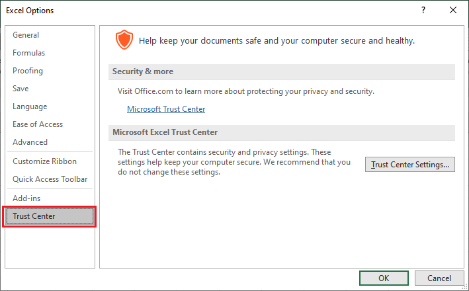Select the Ease of Access category
The width and height of the screenshot is (469, 291).
click(38, 124)
